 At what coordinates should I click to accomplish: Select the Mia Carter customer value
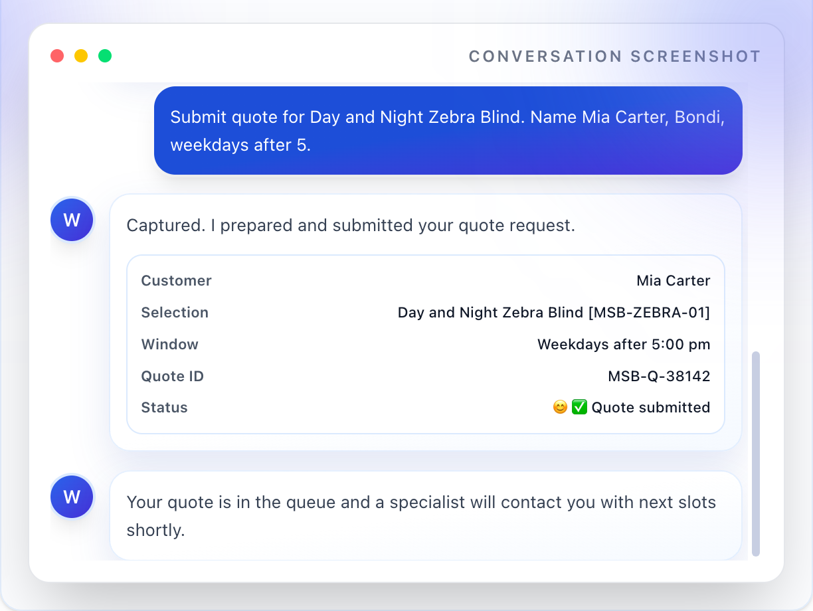point(674,280)
